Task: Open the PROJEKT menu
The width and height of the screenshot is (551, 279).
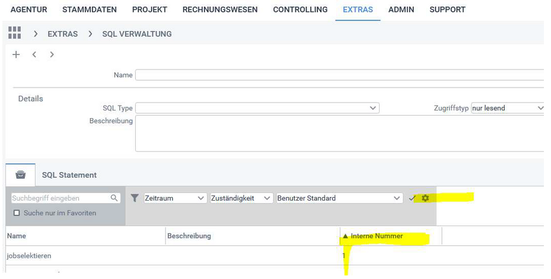Action: [149, 9]
